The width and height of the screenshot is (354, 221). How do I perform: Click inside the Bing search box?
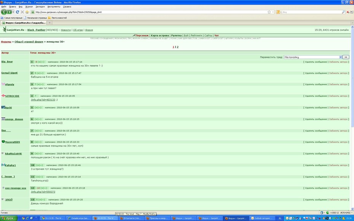pos(311,12)
